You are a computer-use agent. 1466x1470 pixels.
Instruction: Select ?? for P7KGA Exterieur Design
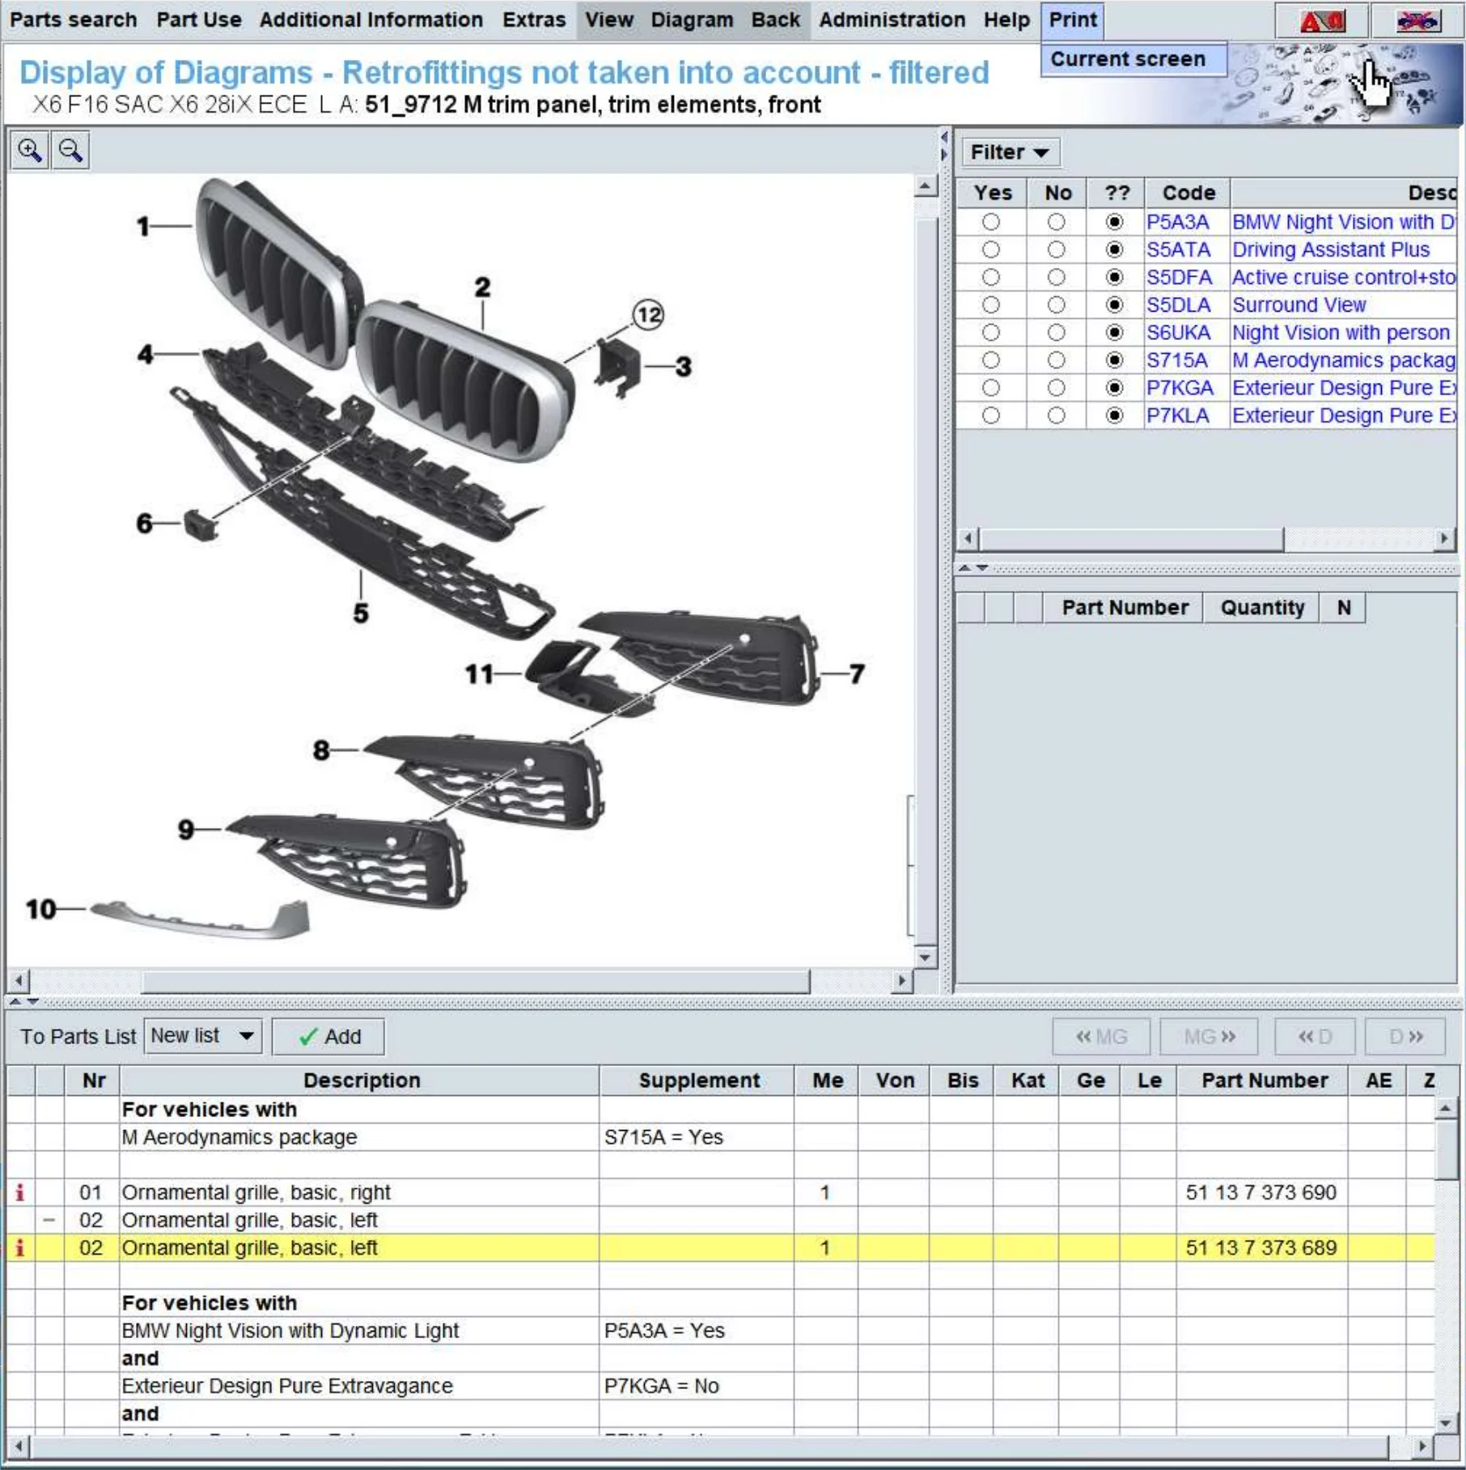pos(1115,388)
